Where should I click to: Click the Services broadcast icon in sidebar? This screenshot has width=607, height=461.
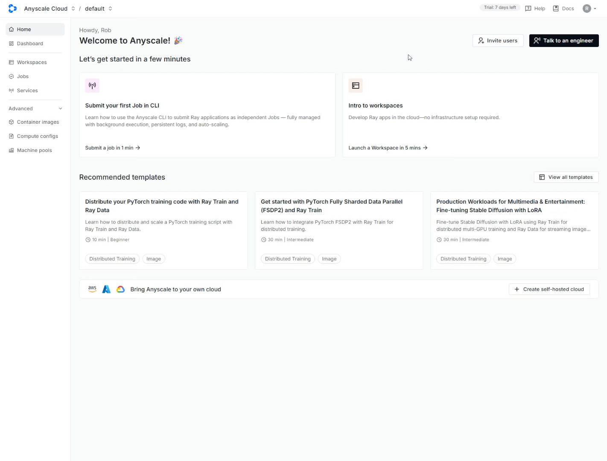pos(12,90)
